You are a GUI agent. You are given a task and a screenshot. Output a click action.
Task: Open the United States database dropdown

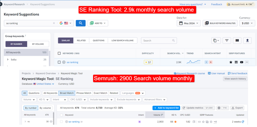click(44, 84)
